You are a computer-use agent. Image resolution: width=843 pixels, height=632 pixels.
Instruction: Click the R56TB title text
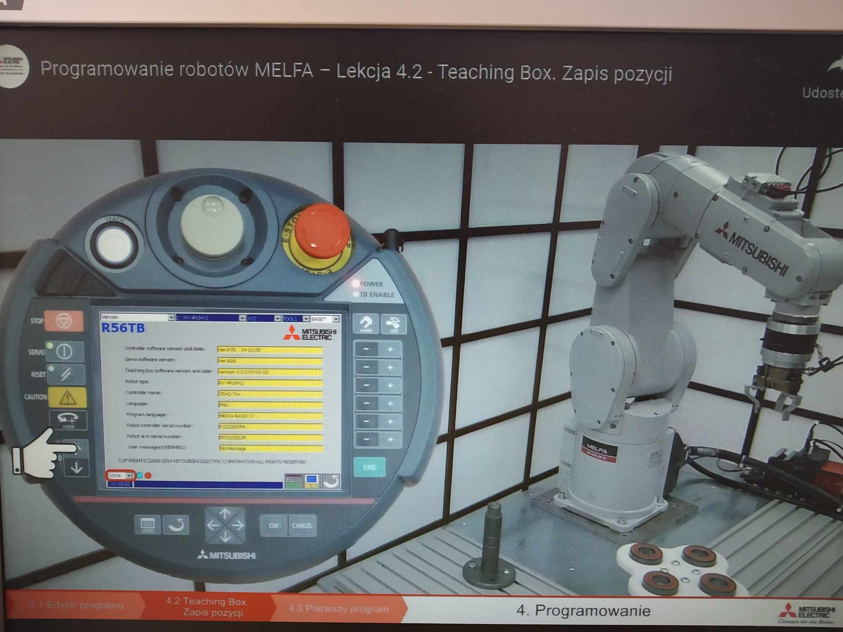tap(123, 328)
